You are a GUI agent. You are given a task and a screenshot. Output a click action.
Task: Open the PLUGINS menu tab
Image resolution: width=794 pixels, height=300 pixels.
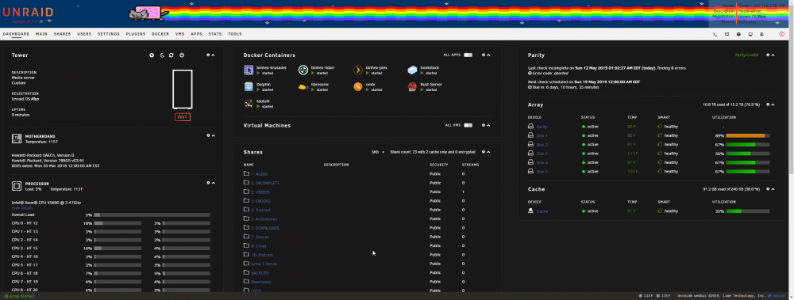136,34
